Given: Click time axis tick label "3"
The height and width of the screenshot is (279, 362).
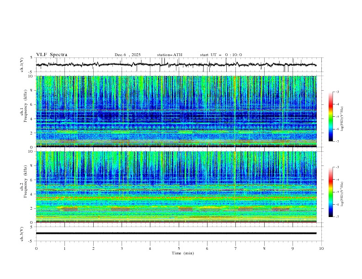Looking at the screenshot, I should click(122, 248).
